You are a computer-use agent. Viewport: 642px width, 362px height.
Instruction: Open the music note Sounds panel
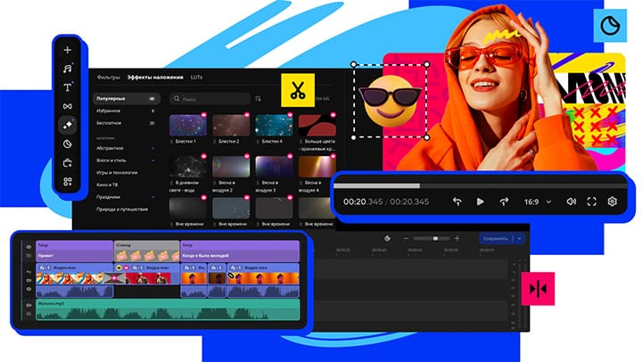pos(68,68)
